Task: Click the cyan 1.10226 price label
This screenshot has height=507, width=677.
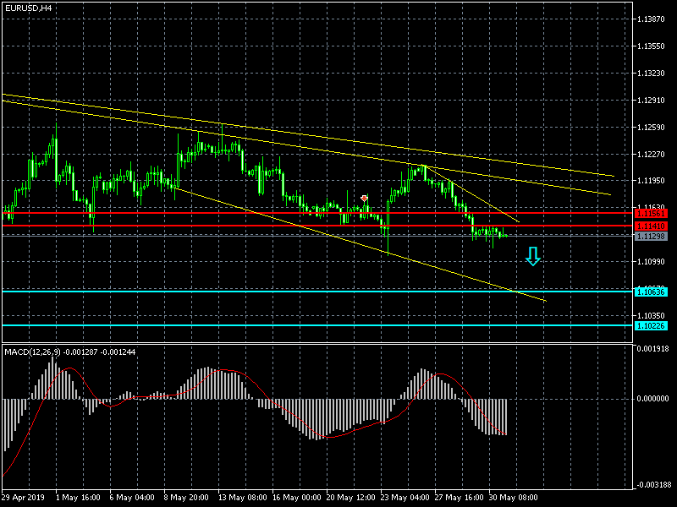Action: pyautogui.click(x=651, y=326)
